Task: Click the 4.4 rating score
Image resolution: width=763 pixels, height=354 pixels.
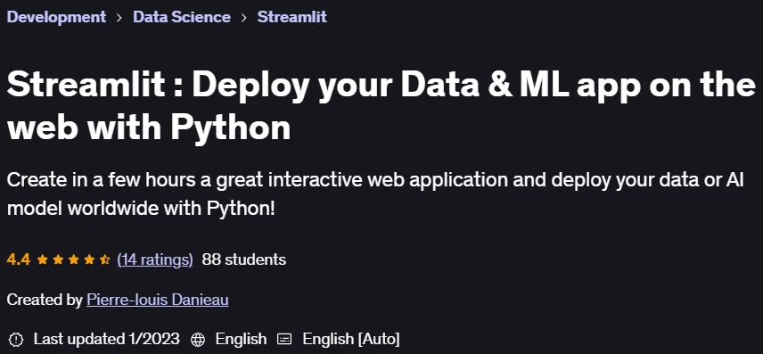Action: 19,259
